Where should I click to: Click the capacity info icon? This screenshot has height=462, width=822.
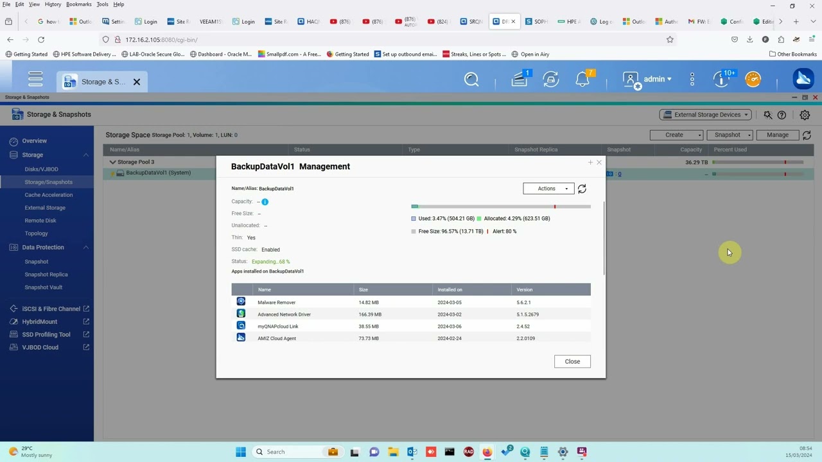coord(265,201)
